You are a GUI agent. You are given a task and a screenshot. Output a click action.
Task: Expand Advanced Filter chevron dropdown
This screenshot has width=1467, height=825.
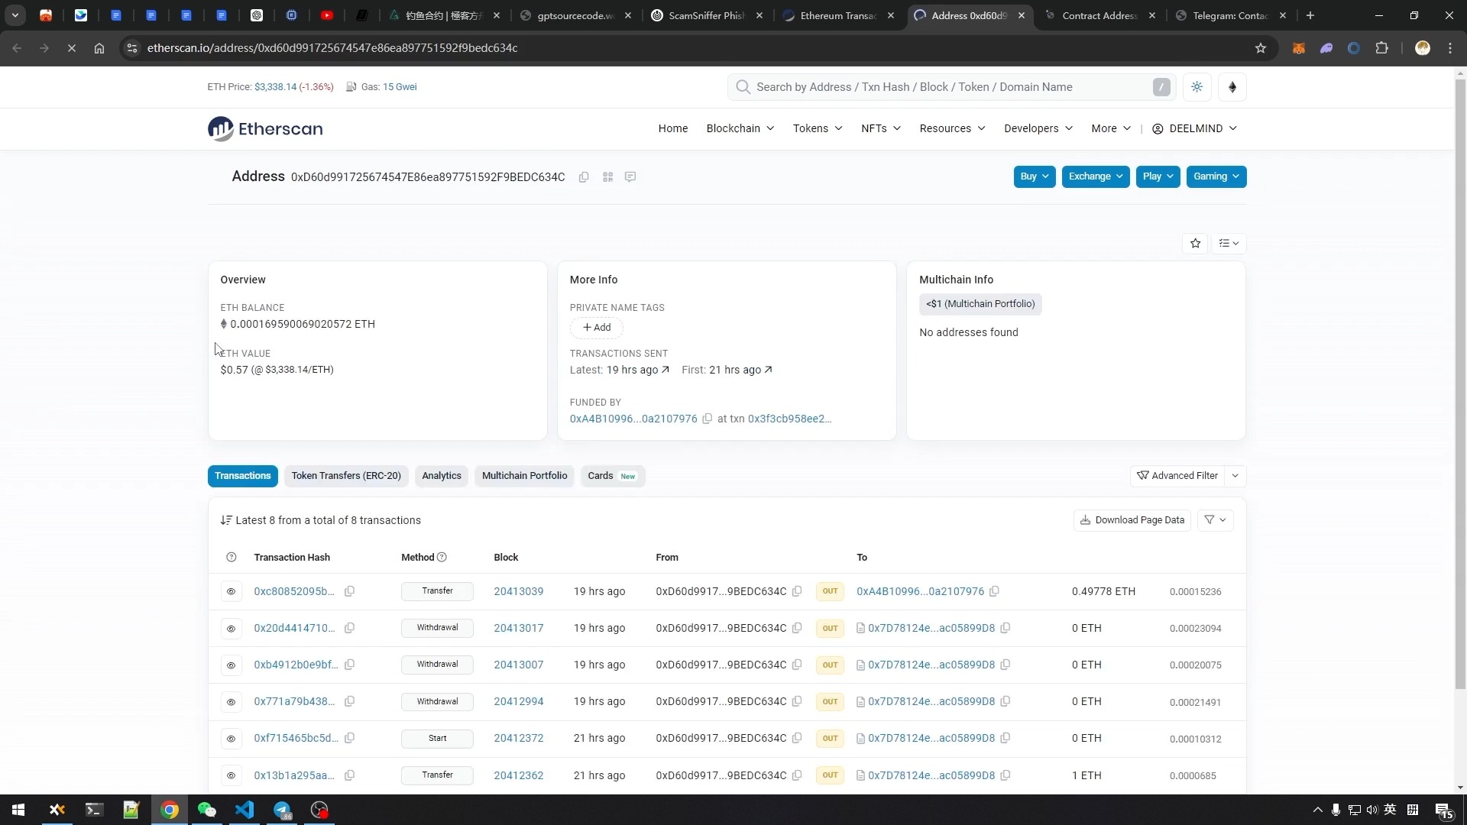pyautogui.click(x=1235, y=476)
